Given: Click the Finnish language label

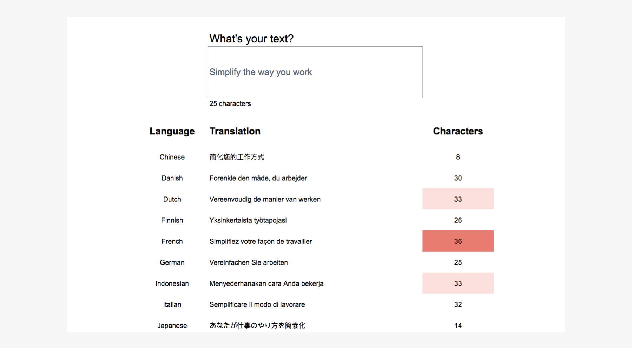Looking at the screenshot, I should (172, 220).
